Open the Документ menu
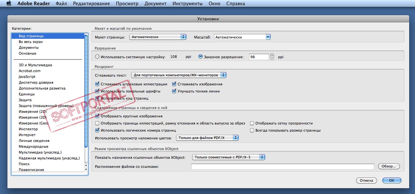Screen dimensions: 415x194 pyautogui.click(x=155, y=4)
